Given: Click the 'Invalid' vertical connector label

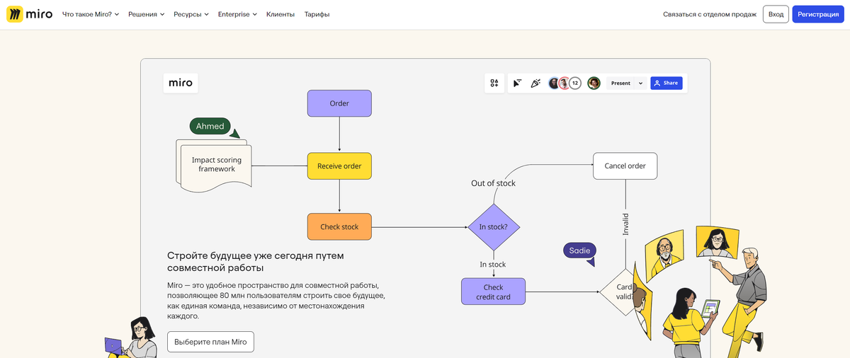Looking at the screenshot, I should [x=625, y=224].
